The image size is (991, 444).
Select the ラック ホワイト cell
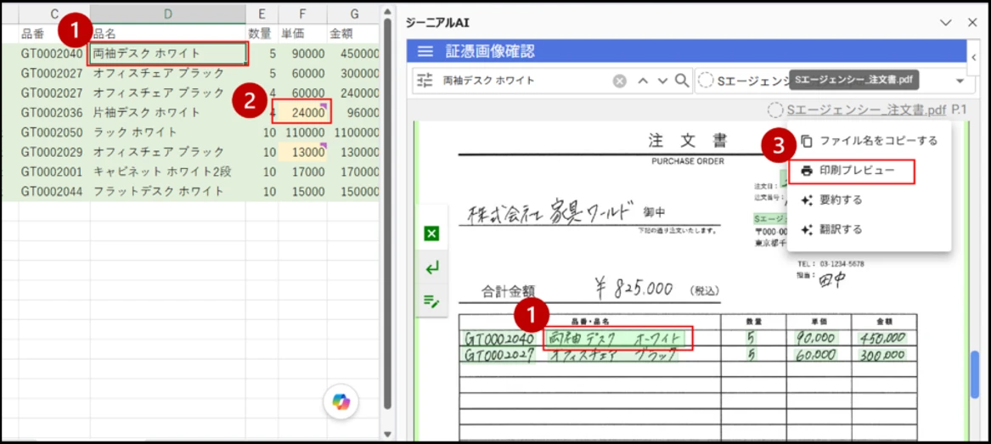pyautogui.click(x=167, y=132)
